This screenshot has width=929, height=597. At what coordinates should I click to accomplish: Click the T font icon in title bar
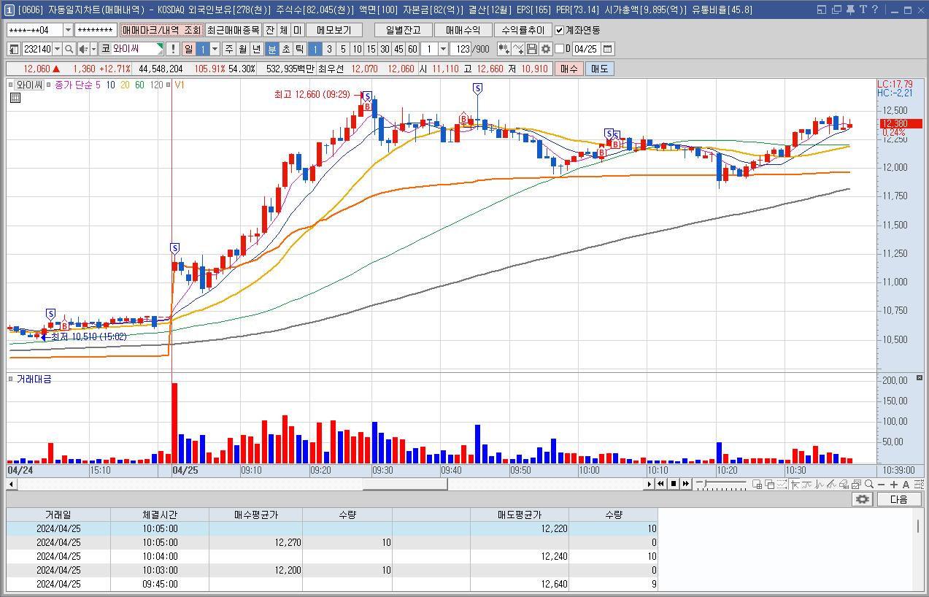tap(863, 9)
